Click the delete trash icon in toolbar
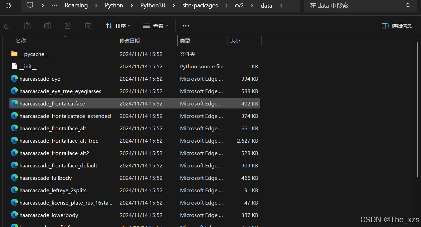This screenshot has height=227, width=421. (88, 26)
